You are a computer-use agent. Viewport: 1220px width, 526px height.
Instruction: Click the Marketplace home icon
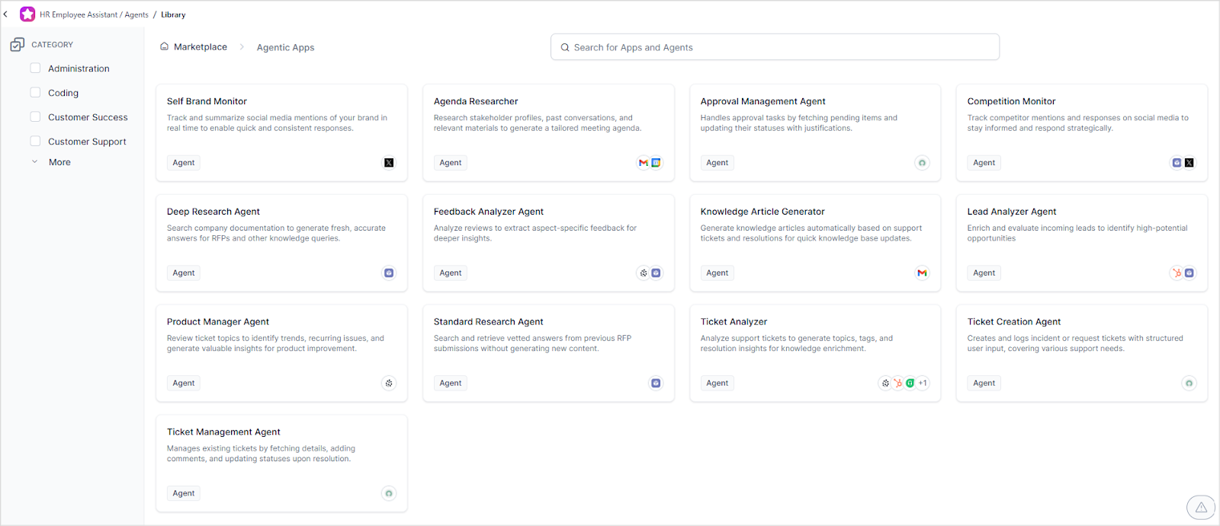pyautogui.click(x=164, y=46)
